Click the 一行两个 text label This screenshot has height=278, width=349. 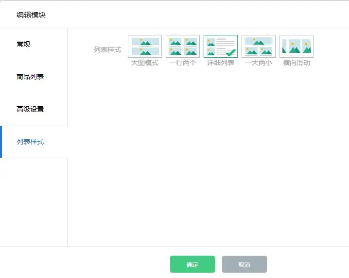pos(183,63)
